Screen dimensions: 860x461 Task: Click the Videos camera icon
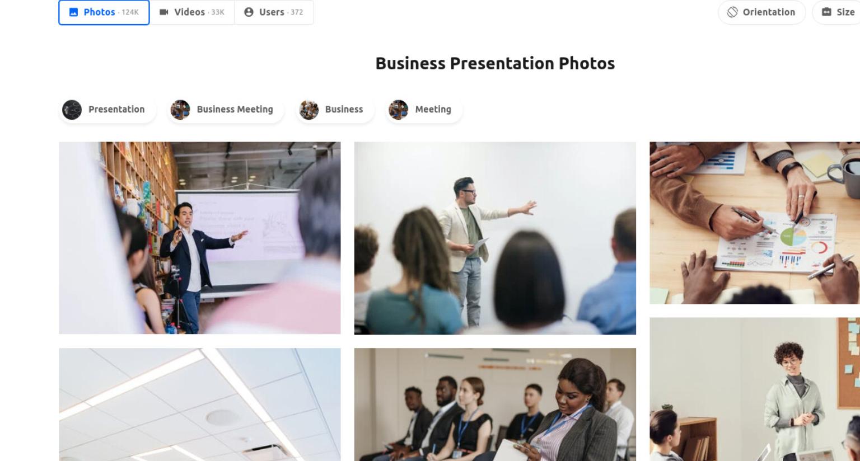[x=164, y=12]
